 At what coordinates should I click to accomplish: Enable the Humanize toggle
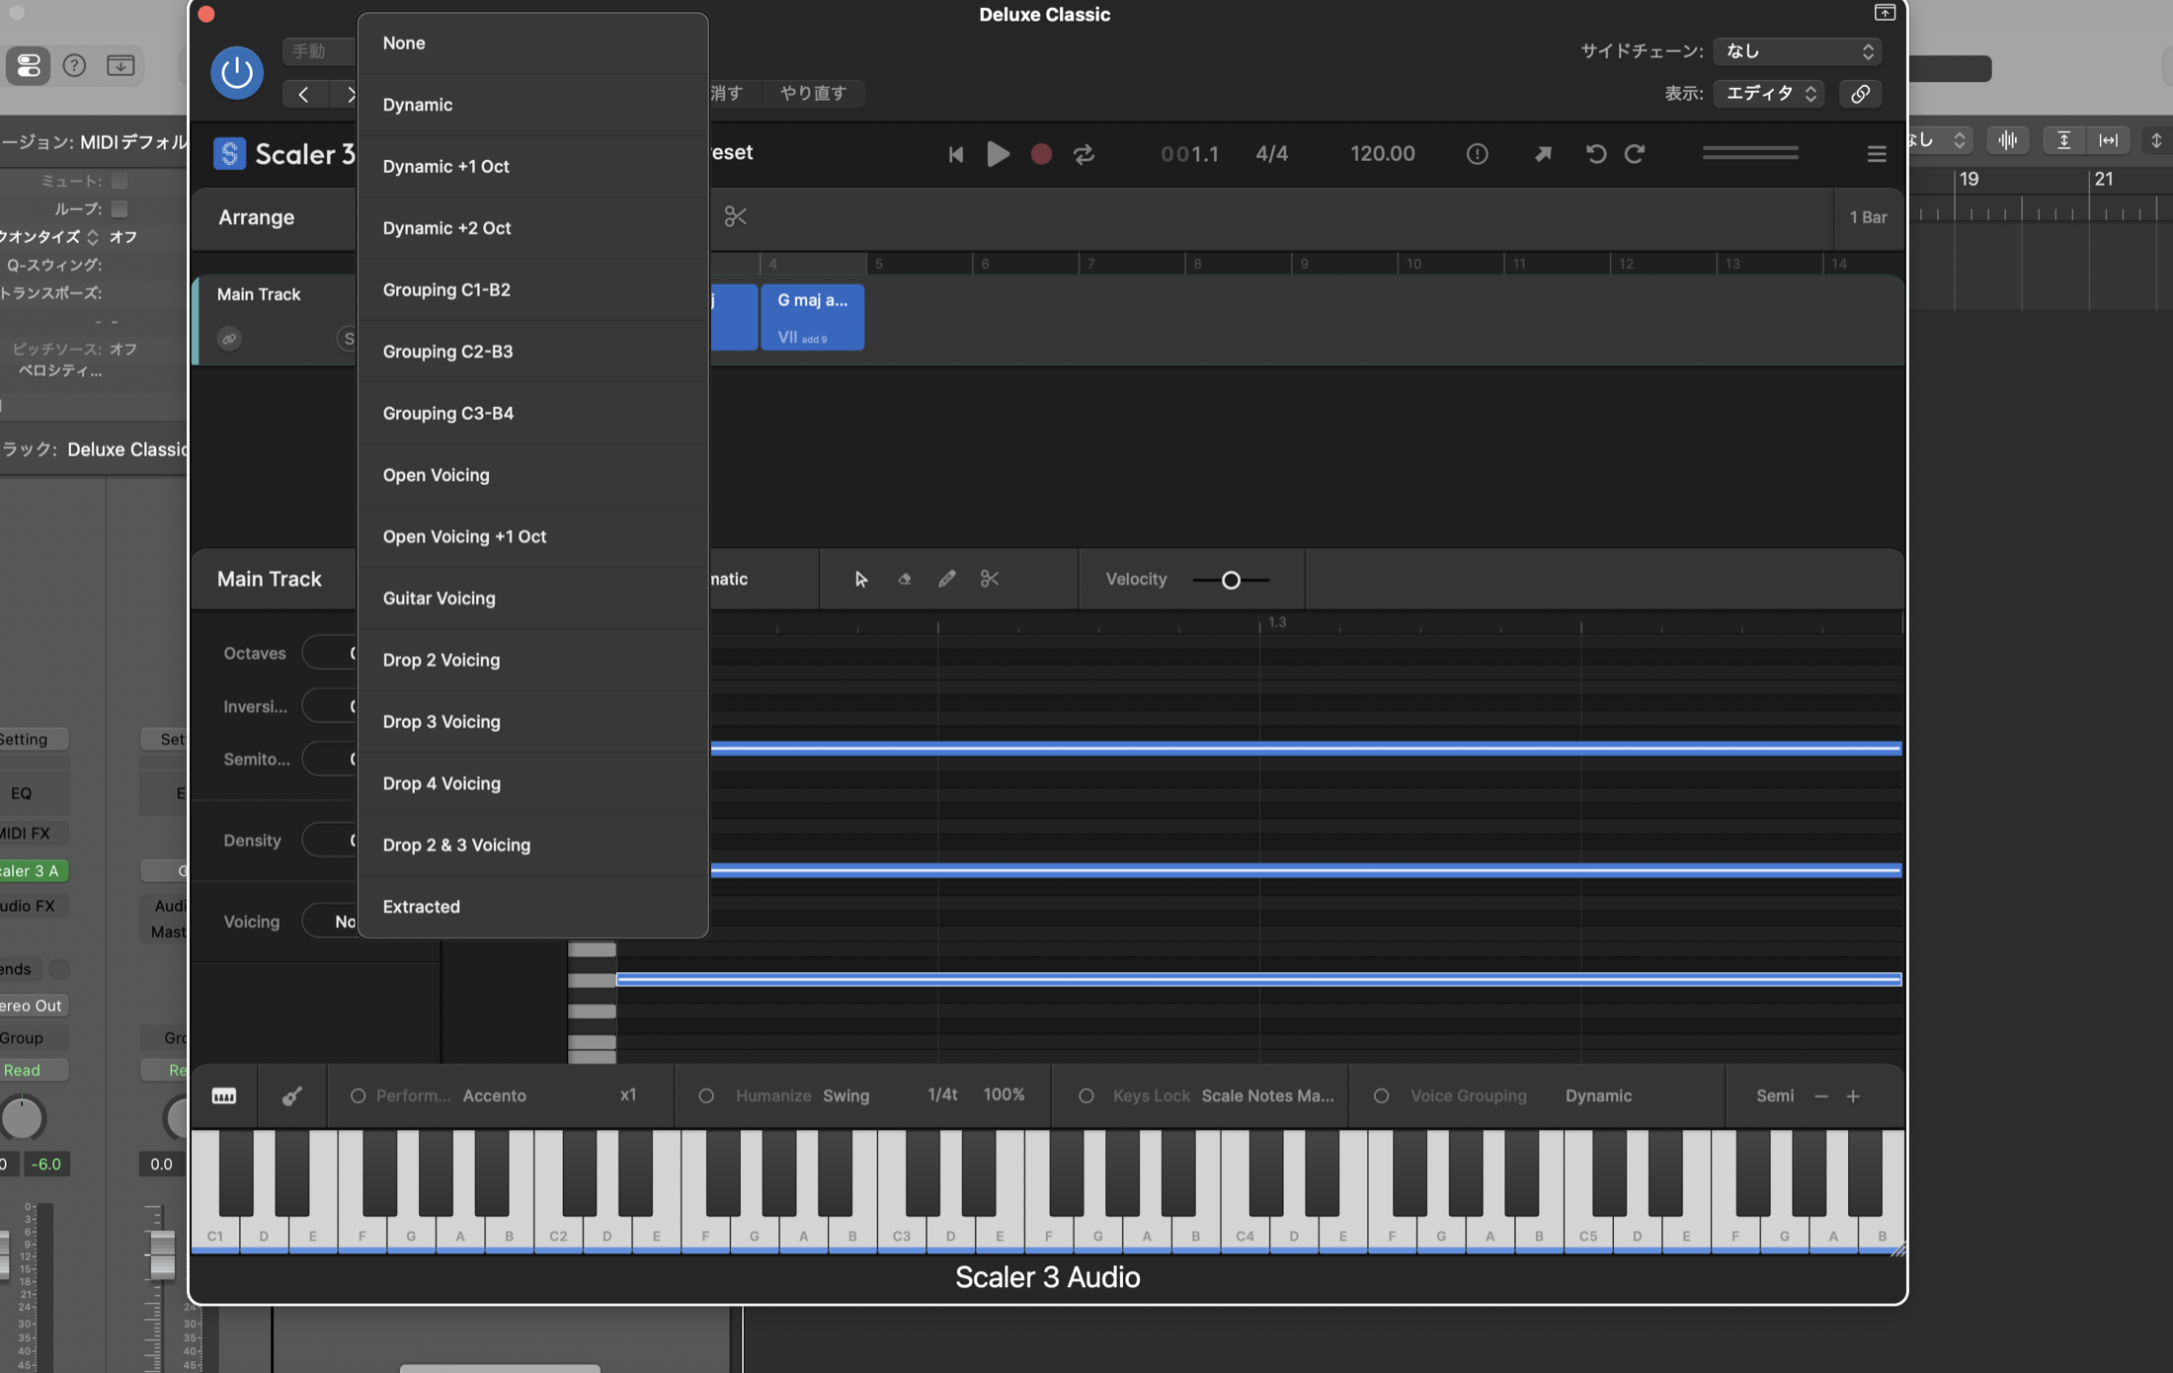(706, 1096)
